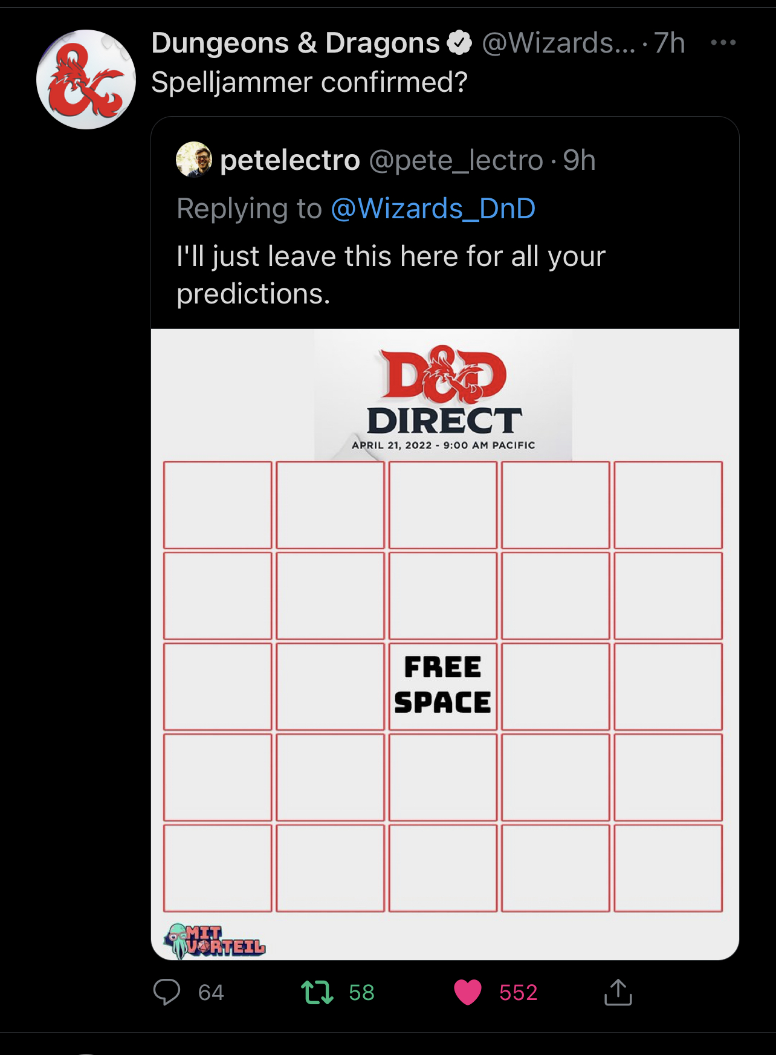The image size is (776, 1055).
Task: Open the share icon for the tweet
Action: click(618, 992)
